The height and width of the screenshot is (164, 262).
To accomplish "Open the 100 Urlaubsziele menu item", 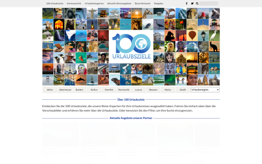I will coord(55,3).
